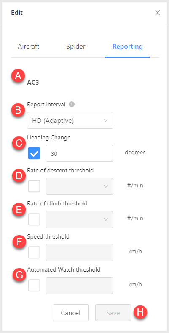Open the Report Interval HD (Adaptive) dropdown
This screenshot has height=333, width=169.
click(x=70, y=120)
